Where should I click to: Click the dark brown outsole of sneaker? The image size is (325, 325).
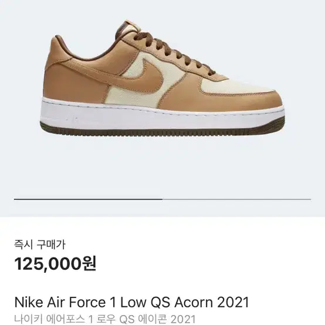162,129
